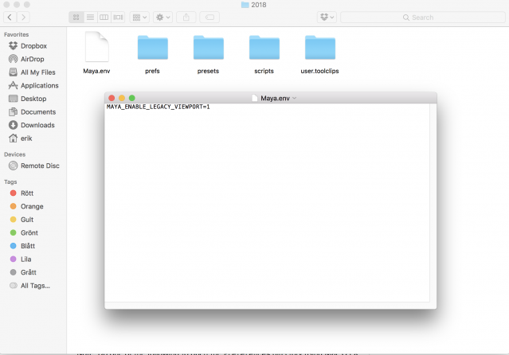Close the Maya.env editor window
Viewport: 509px width, 355px height.
[x=112, y=98]
